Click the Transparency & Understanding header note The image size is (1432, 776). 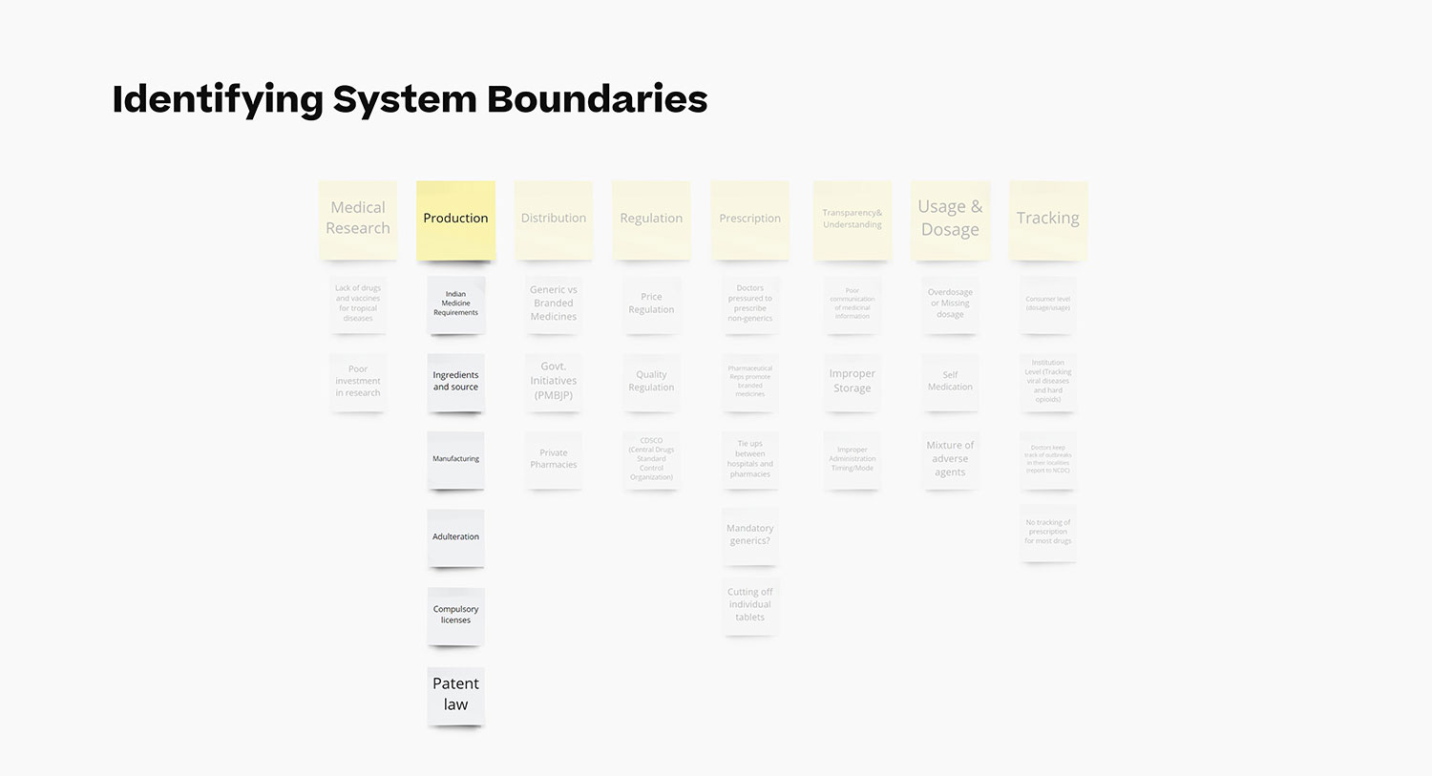(x=852, y=219)
